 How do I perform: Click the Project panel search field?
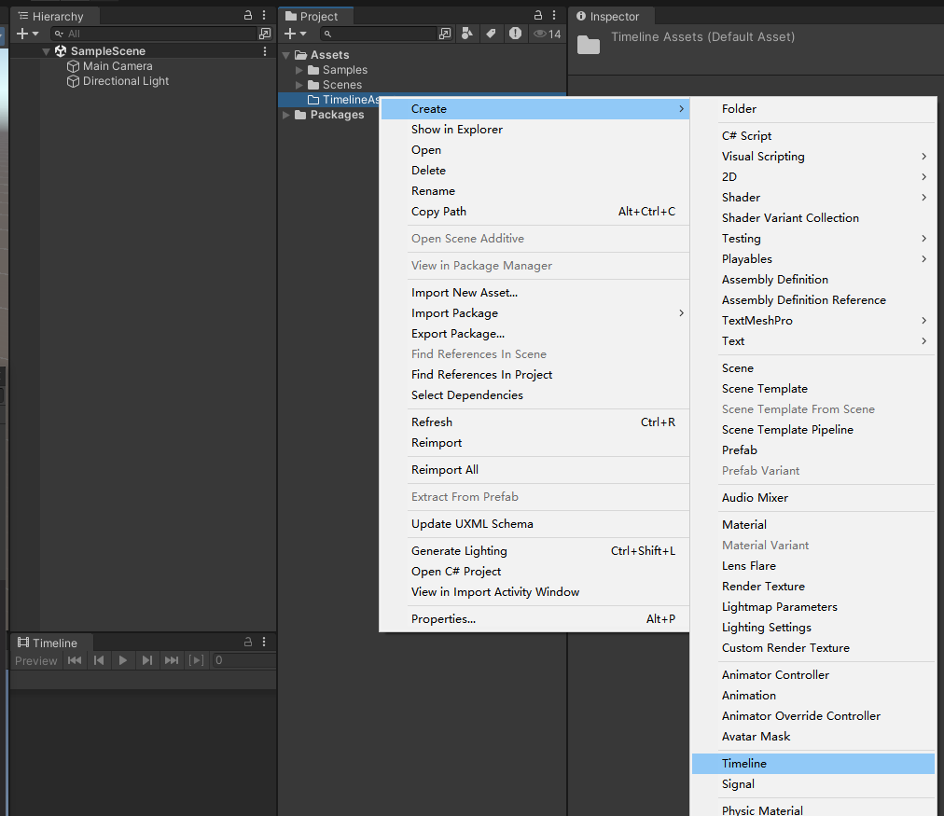[382, 34]
